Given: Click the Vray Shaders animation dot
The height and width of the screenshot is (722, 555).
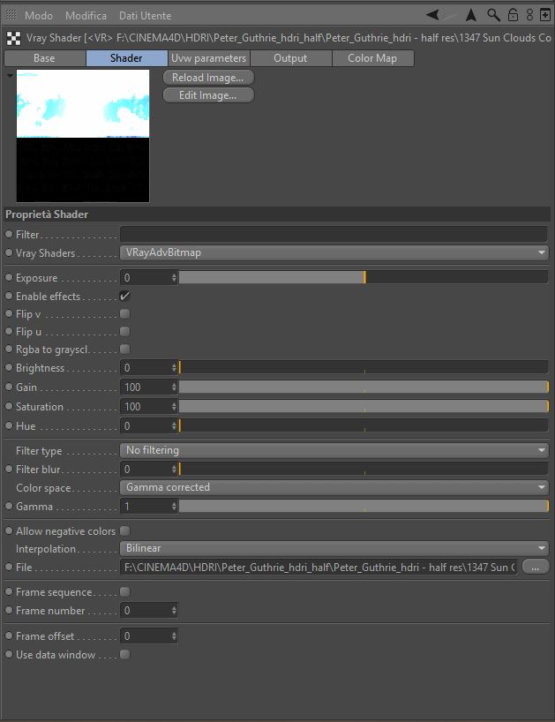Looking at the screenshot, I should coord(9,252).
